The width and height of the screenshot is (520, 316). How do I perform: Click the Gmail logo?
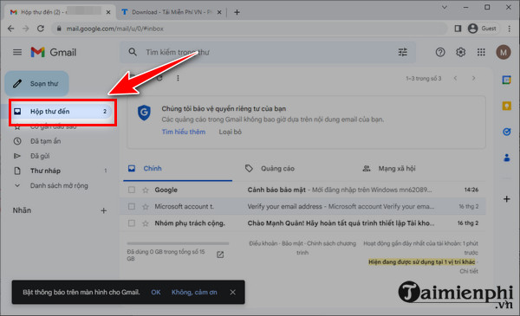[54, 52]
